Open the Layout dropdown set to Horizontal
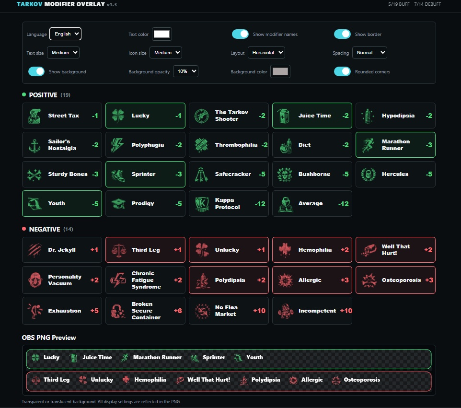This screenshot has height=408, width=461. point(266,53)
